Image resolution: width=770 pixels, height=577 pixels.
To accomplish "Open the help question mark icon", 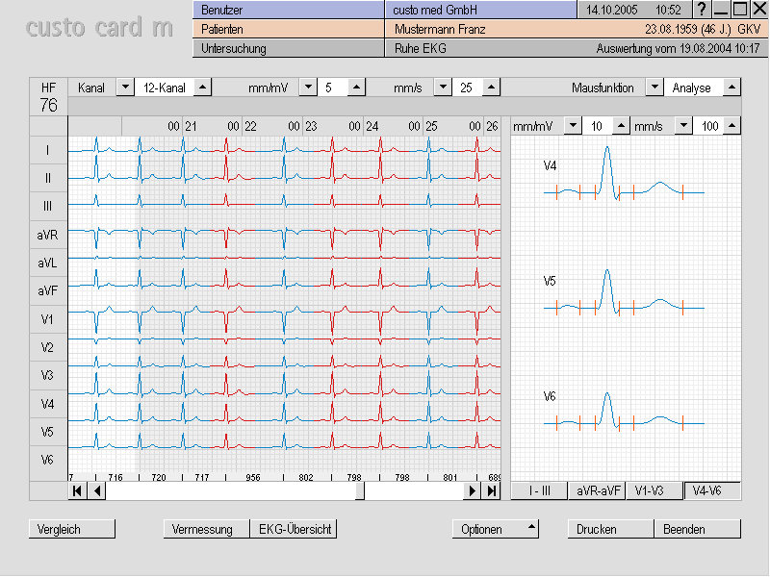I will (x=702, y=9).
